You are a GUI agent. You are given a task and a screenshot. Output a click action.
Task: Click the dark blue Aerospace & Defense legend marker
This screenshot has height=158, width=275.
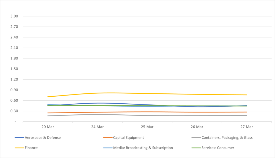coord(19,138)
